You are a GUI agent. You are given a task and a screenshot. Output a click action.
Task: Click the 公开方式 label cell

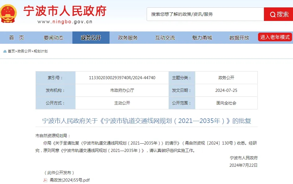(55, 103)
